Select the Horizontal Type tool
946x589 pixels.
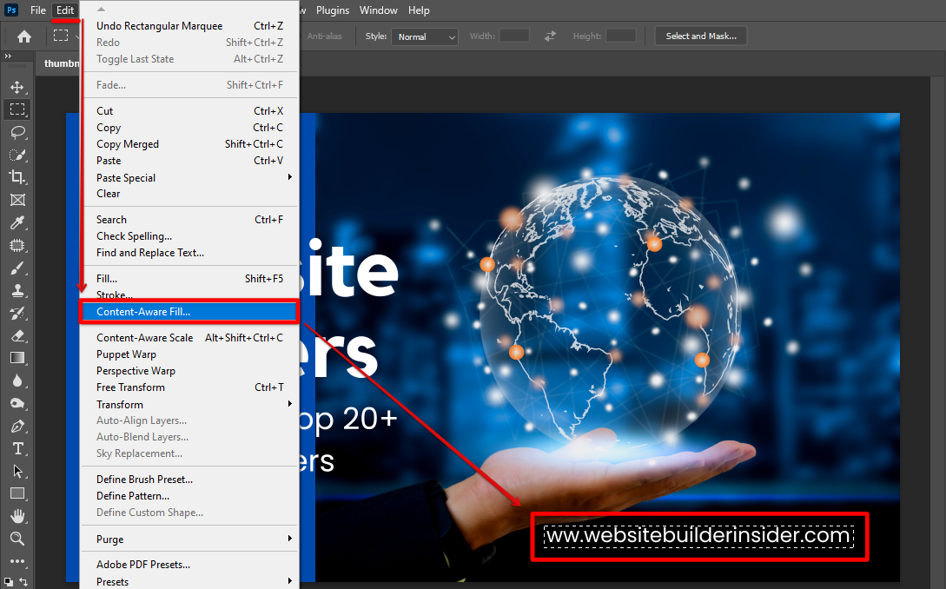18,448
